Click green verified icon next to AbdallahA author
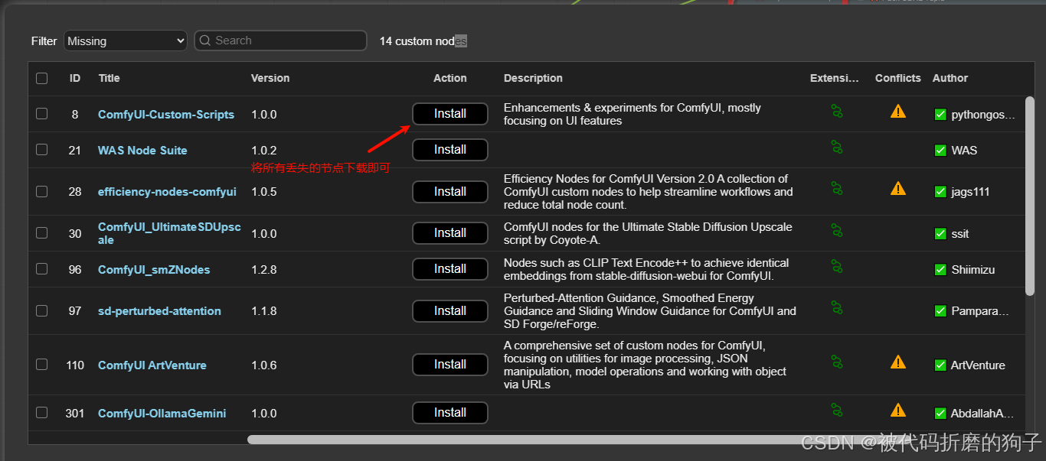1046x461 pixels. (940, 414)
